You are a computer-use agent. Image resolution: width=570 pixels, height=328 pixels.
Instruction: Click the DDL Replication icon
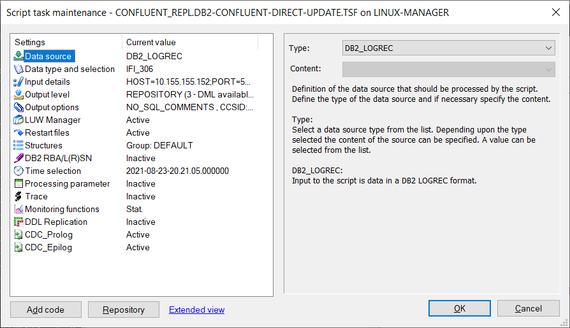click(x=18, y=222)
